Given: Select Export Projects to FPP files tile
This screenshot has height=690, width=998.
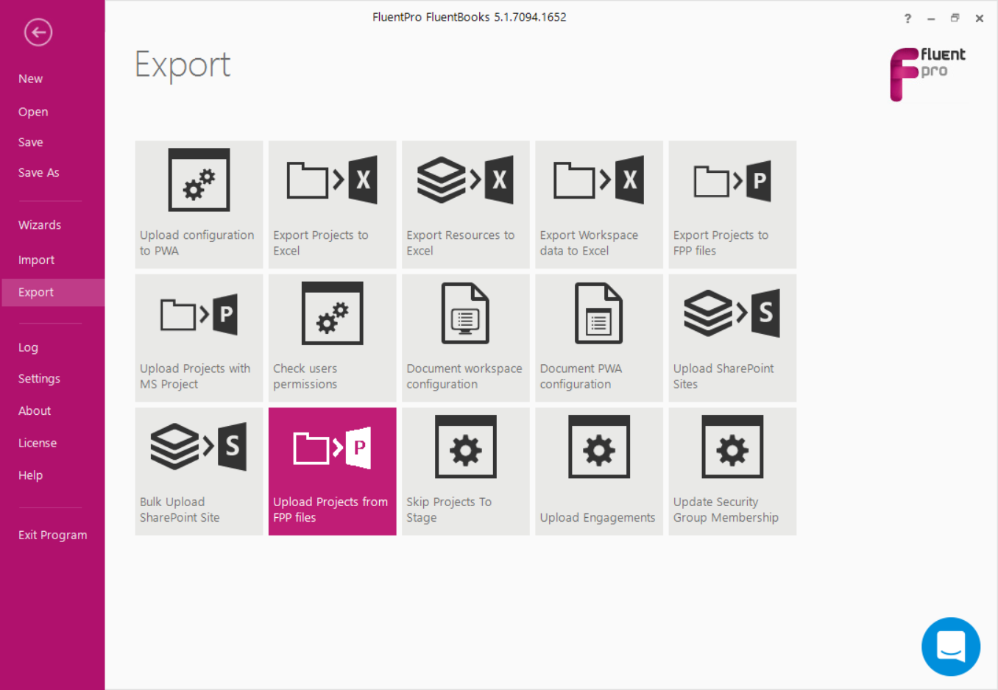Looking at the screenshot, I should coord(732,204).
